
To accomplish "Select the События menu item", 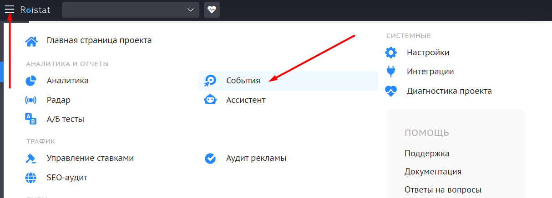I will [x=288, y=81].
